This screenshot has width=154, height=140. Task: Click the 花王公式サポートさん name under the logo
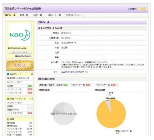point(17,49)
